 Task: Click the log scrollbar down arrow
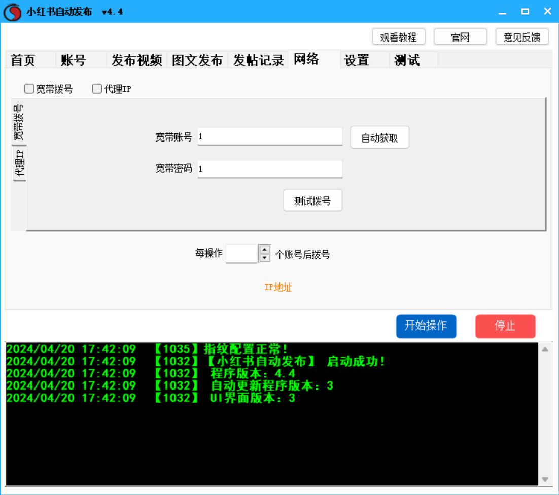click(545, 479)
